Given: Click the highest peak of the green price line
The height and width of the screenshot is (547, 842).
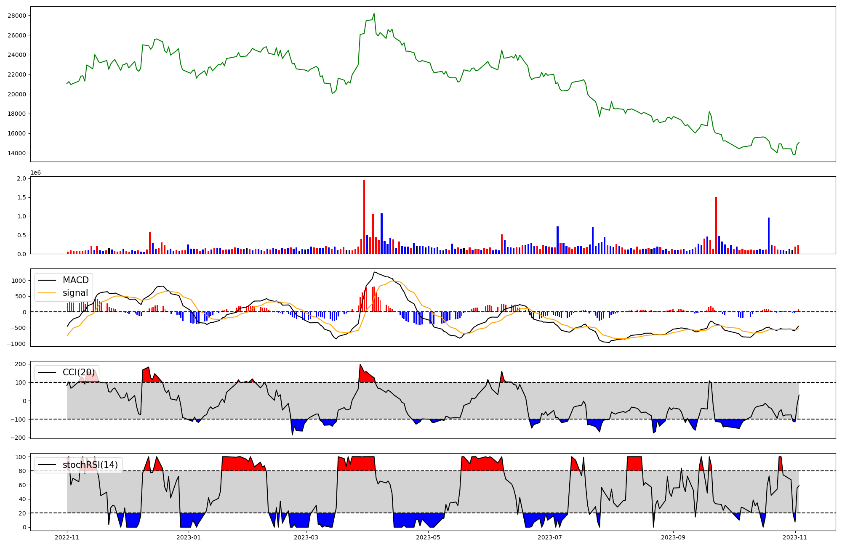Looking at the screenshot, I should 374,13.
